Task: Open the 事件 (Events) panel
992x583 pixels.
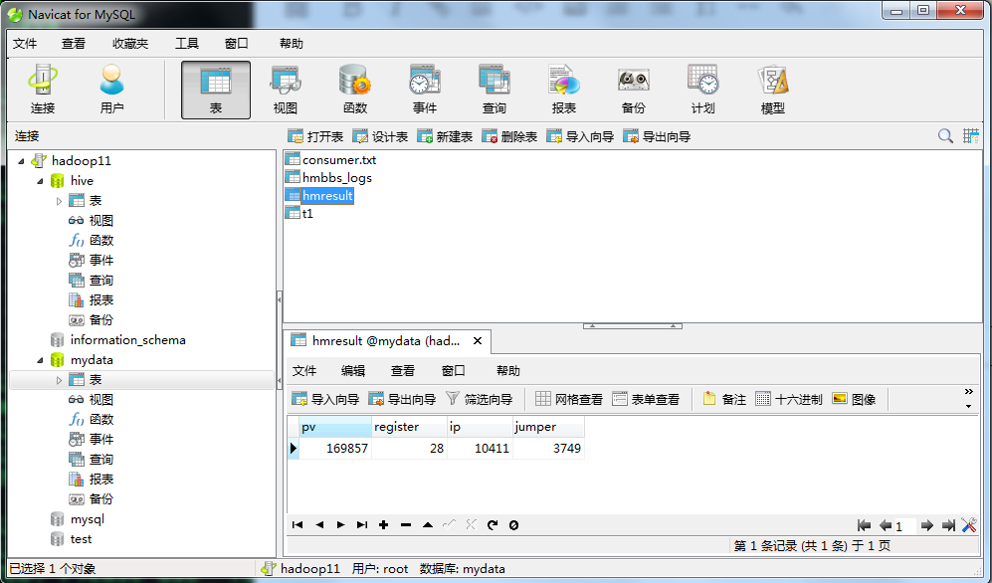Action: click(x=424, y=88)
